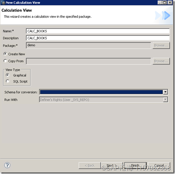Click the Next button
The width and height of the screenshot is (175, 174).
111,165
